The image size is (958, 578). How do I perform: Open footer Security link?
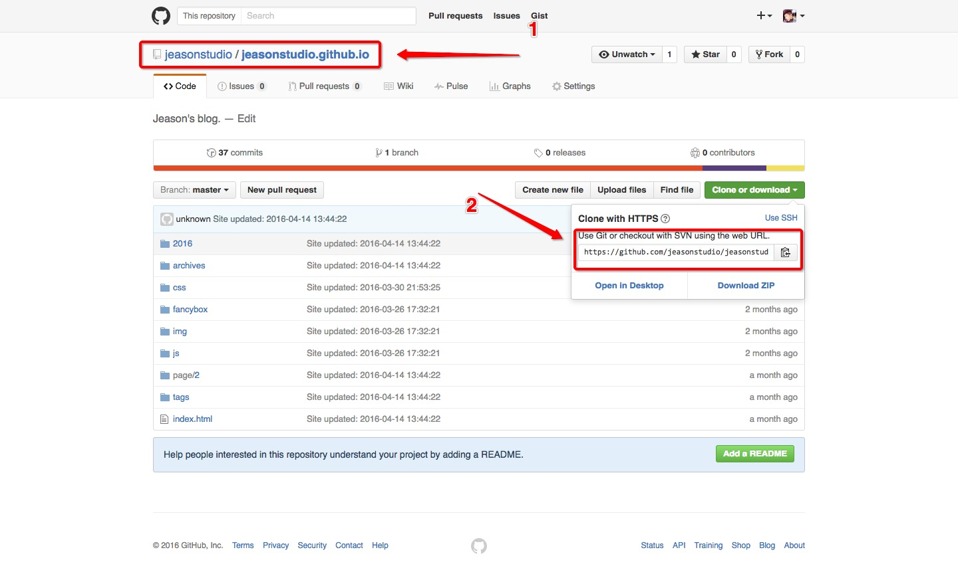click(312, 545)
